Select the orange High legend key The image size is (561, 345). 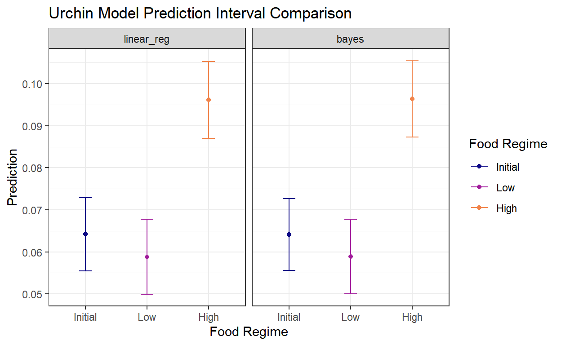point(479,208)
